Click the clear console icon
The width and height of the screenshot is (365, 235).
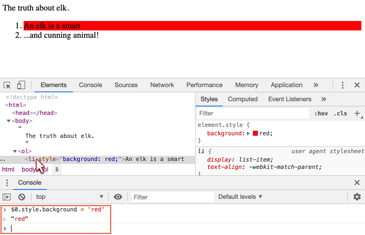(x=22, y=197)
